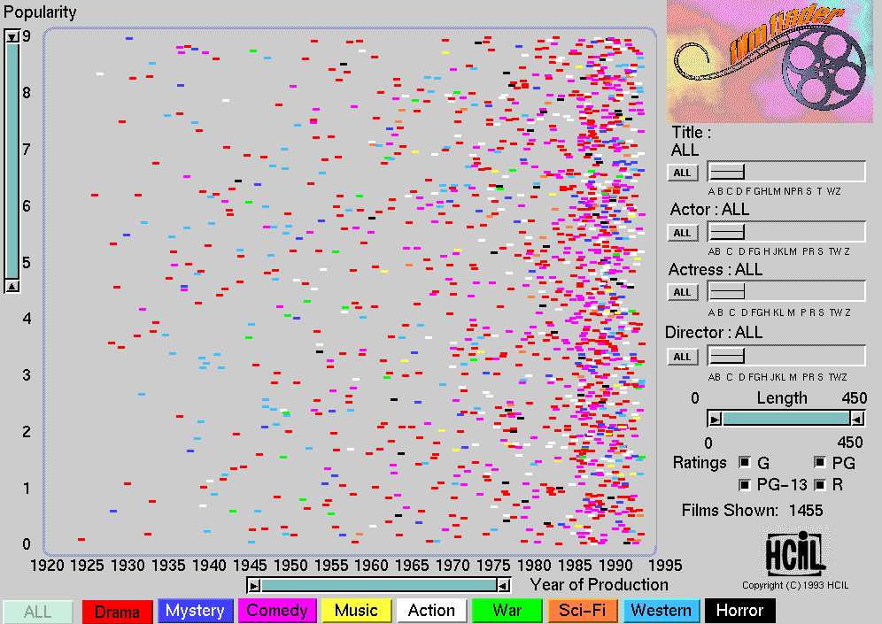Select the War genre filter

pyautogui.click(x=507, y=611)
